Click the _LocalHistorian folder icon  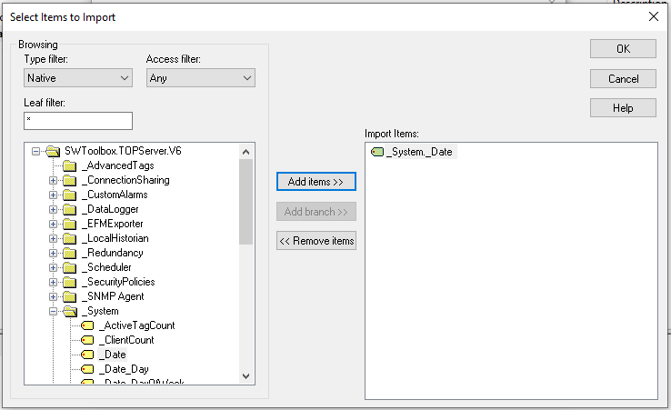click(69, 238)
